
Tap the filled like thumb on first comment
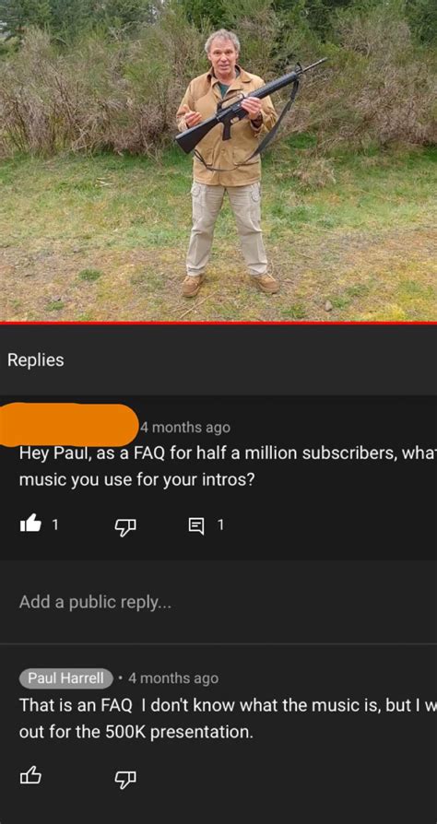(30, 524)
